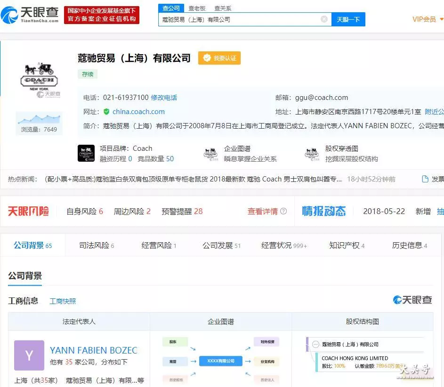
Task: Click the email ggu@coach.com
Action: point(322,98)
